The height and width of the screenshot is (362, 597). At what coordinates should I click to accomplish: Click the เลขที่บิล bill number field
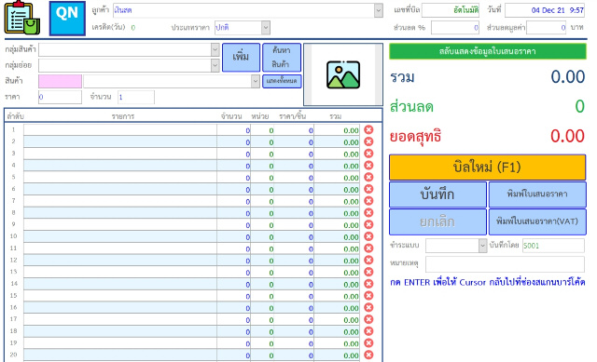[450, 10]
